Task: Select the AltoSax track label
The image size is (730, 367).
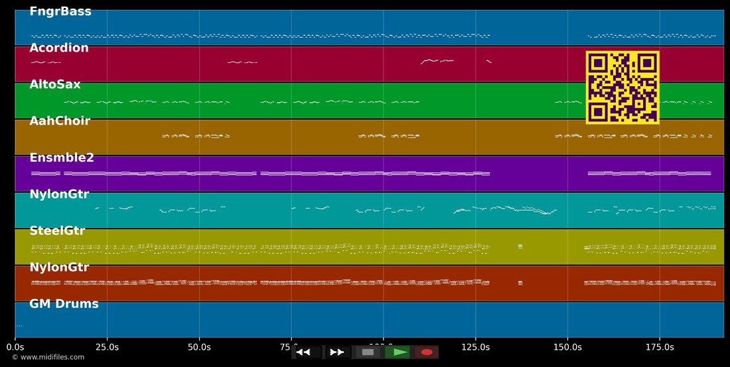Action: click(x=55, y=85)
